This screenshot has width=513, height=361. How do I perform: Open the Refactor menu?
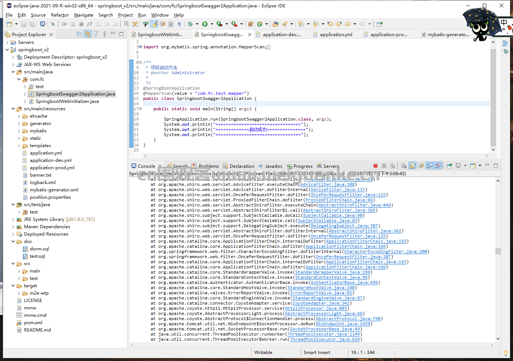(60, 15)
